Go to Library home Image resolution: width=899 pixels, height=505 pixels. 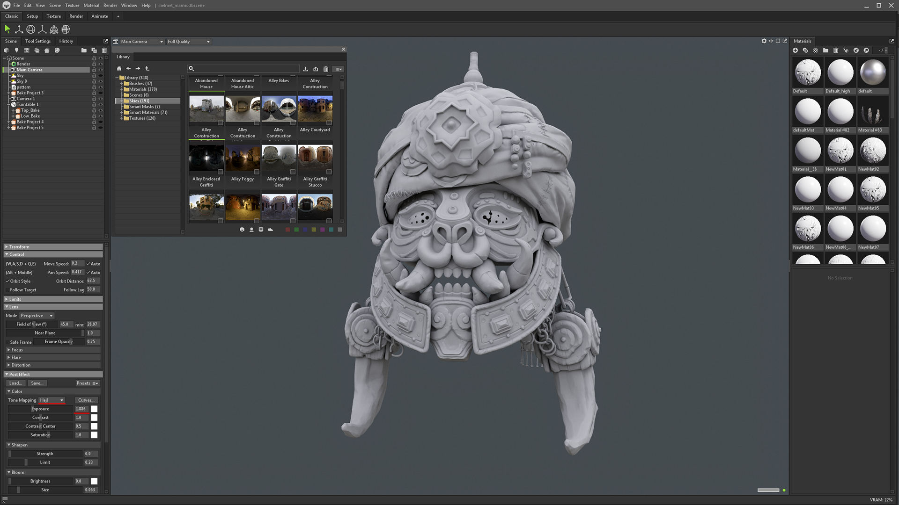point(119,69)
